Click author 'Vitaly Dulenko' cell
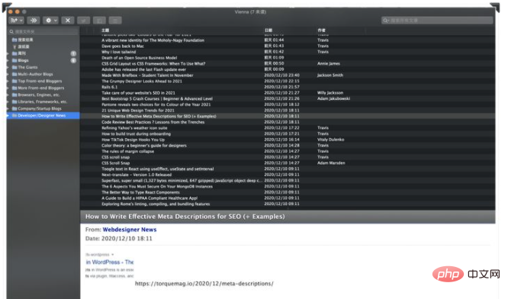 click(x=331, y=140)
